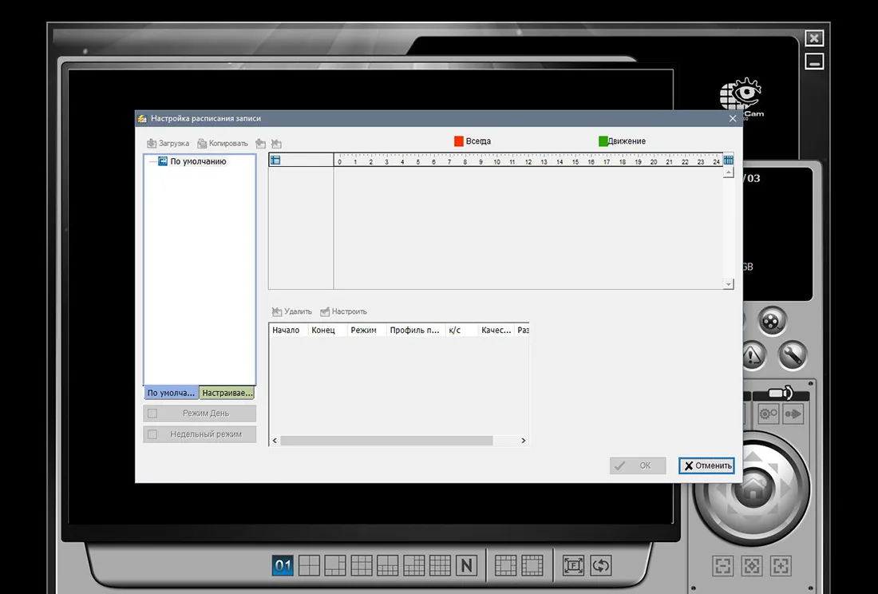Select the red Всегда color swatch

459,141
